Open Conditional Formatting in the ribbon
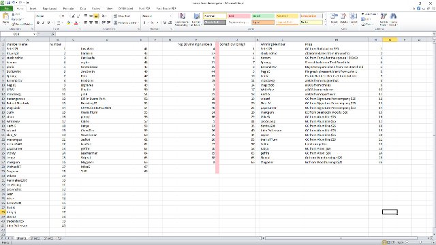Screen dimensions: 436x245 click(182, 19)
